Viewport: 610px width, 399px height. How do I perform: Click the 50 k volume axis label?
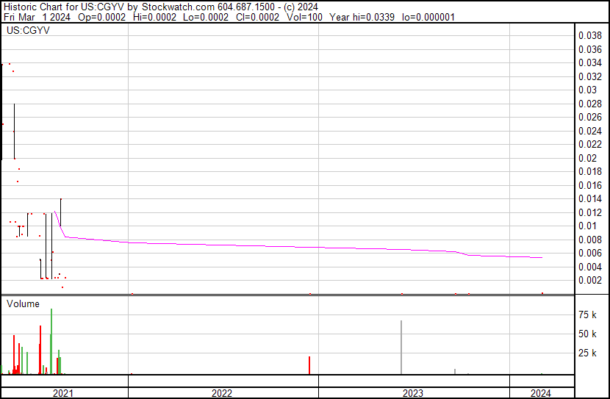point(587,334)
